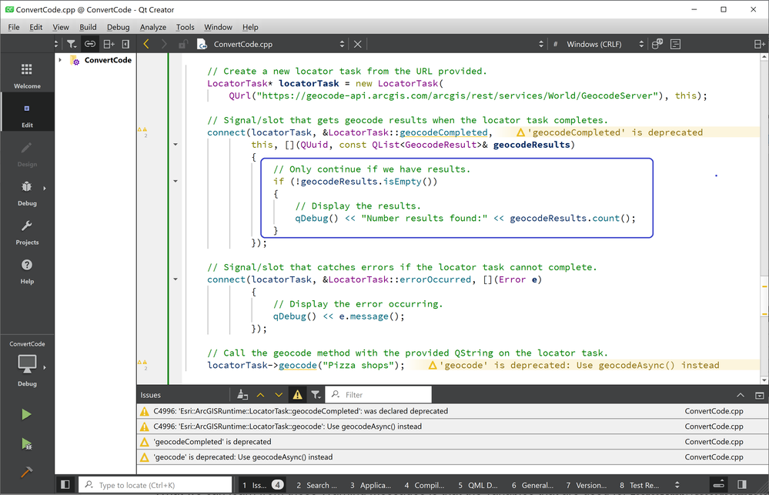The height and width of the screenshot is (495, 769).
Task: Switch to the Search Results output tab
Action: (x=316, y=485)
